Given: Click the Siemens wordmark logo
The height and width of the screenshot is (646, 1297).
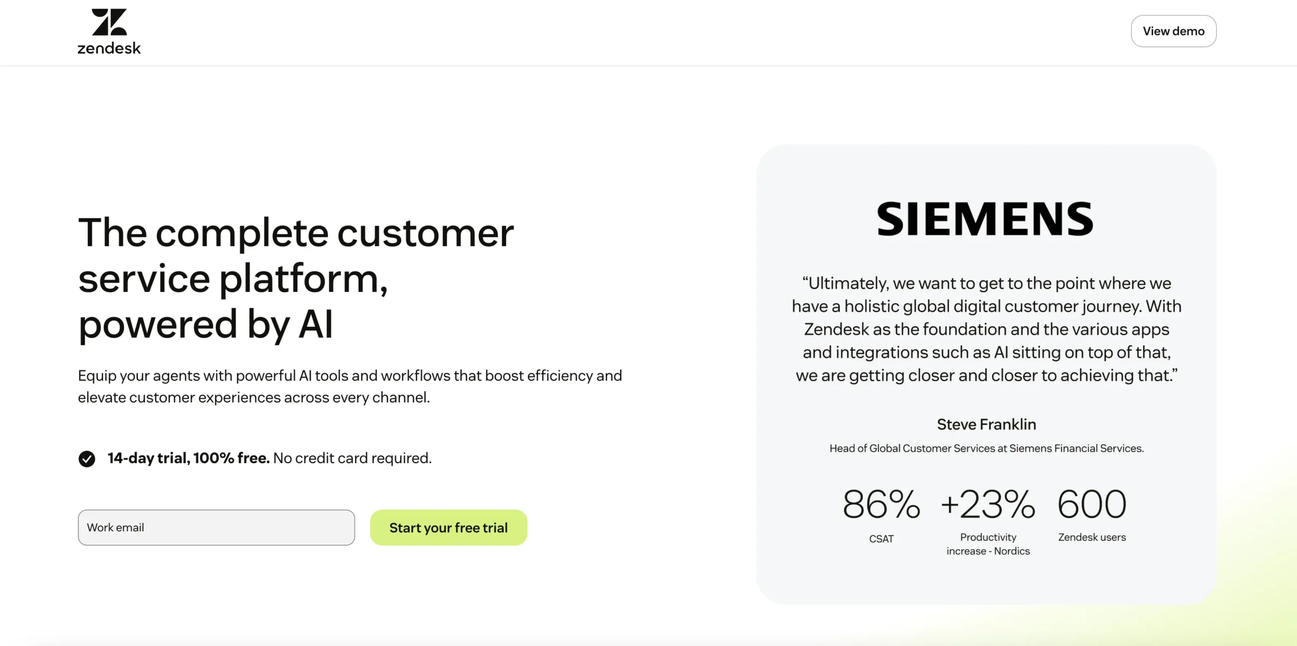Looking at the screenshot, I should 986,218.
